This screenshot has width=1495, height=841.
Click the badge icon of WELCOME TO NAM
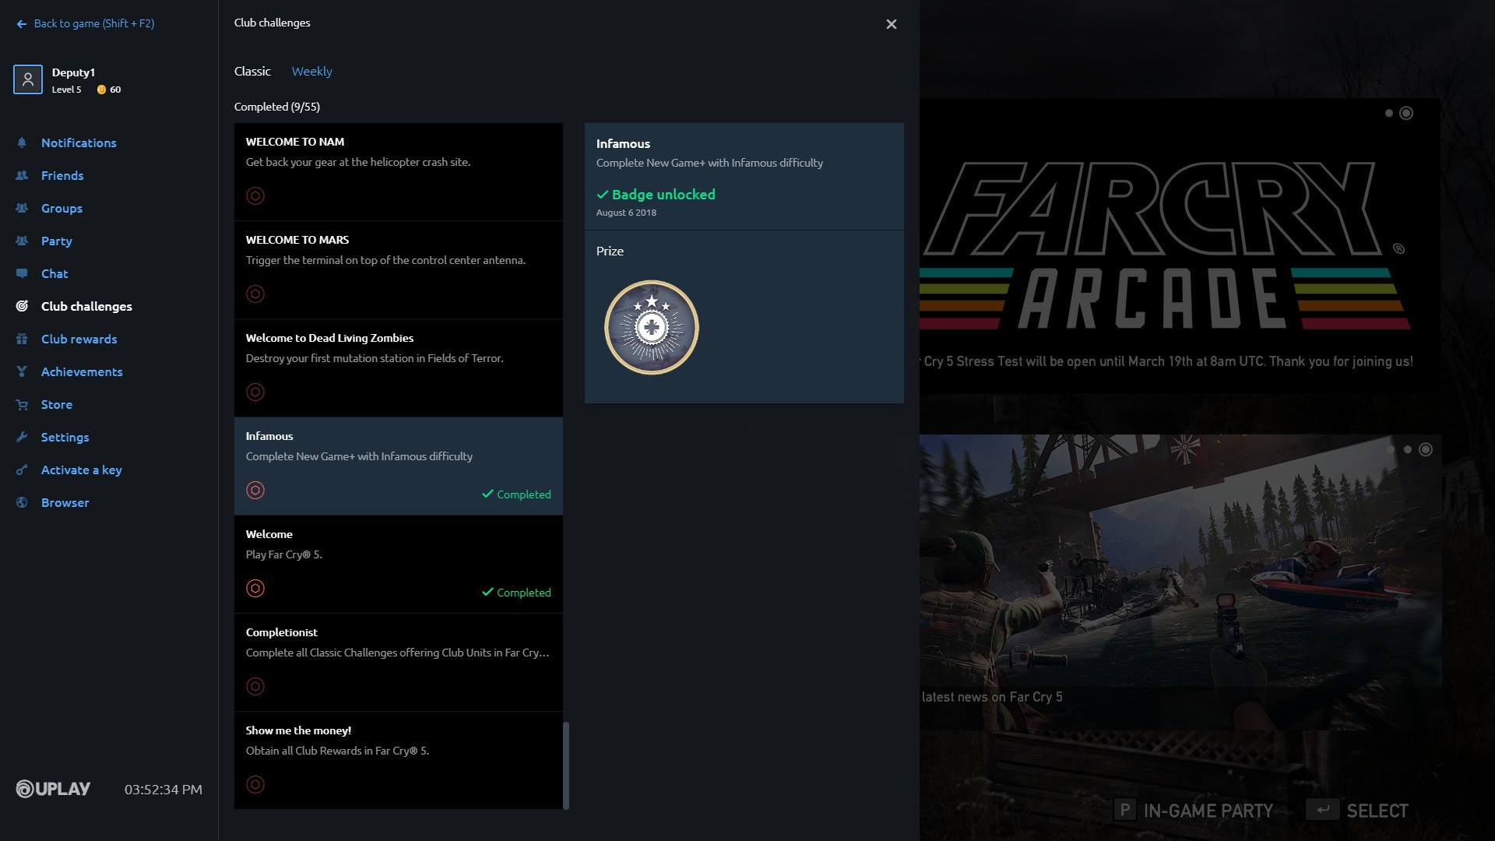click(x=255, y=195)
